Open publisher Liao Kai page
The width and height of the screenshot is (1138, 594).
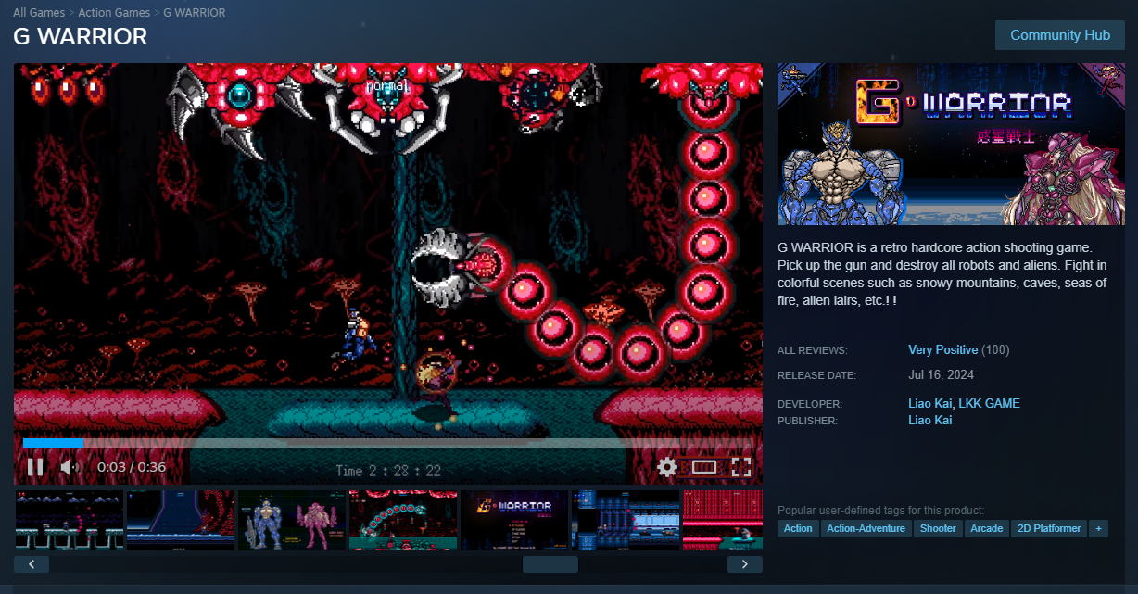(x=929, y=421)
